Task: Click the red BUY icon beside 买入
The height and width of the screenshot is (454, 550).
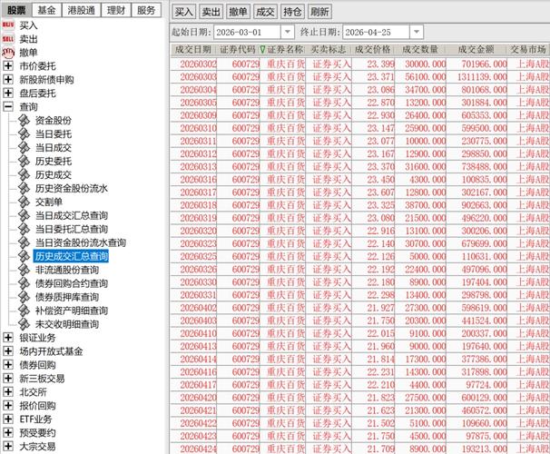Action: (x=8, y=25)
